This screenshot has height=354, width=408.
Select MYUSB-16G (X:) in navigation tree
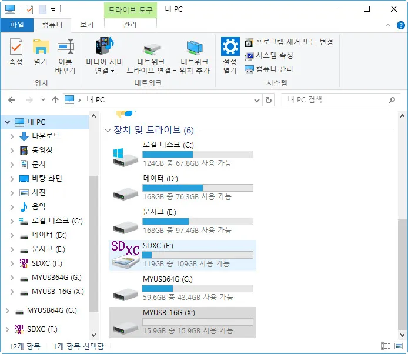pos(58,292)
